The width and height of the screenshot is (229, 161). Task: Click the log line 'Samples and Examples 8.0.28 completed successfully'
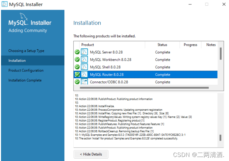(126, 138)
